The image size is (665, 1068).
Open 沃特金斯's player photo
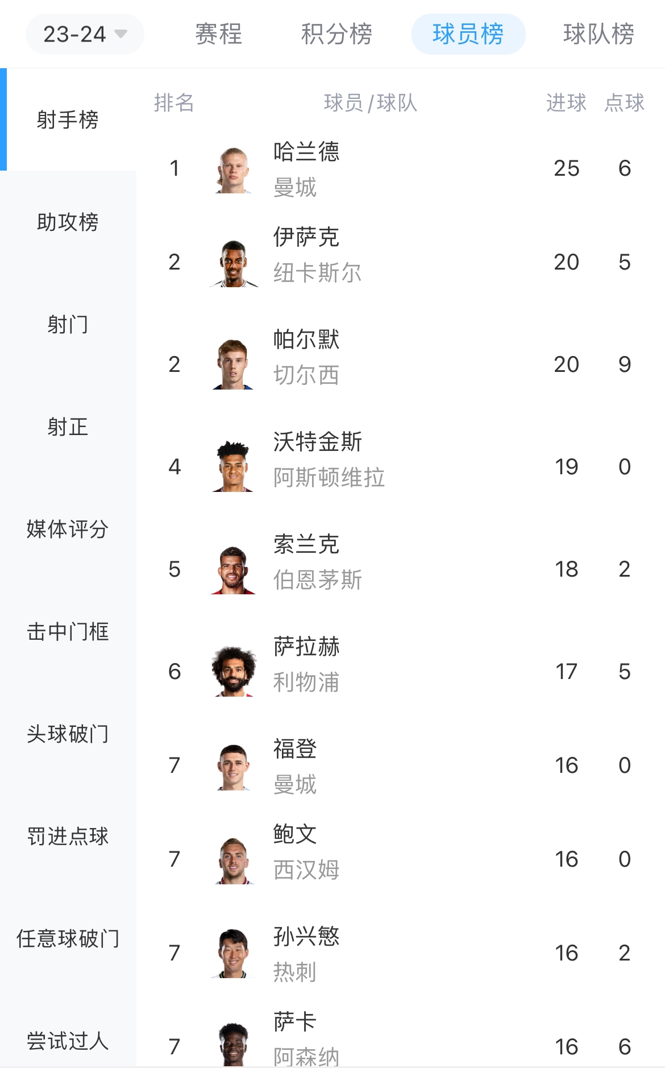coord(234,467)
